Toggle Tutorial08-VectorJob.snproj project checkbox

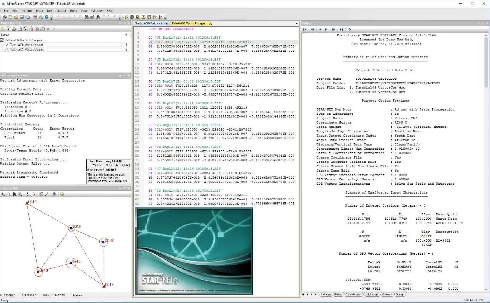click(x=2, y=40)
